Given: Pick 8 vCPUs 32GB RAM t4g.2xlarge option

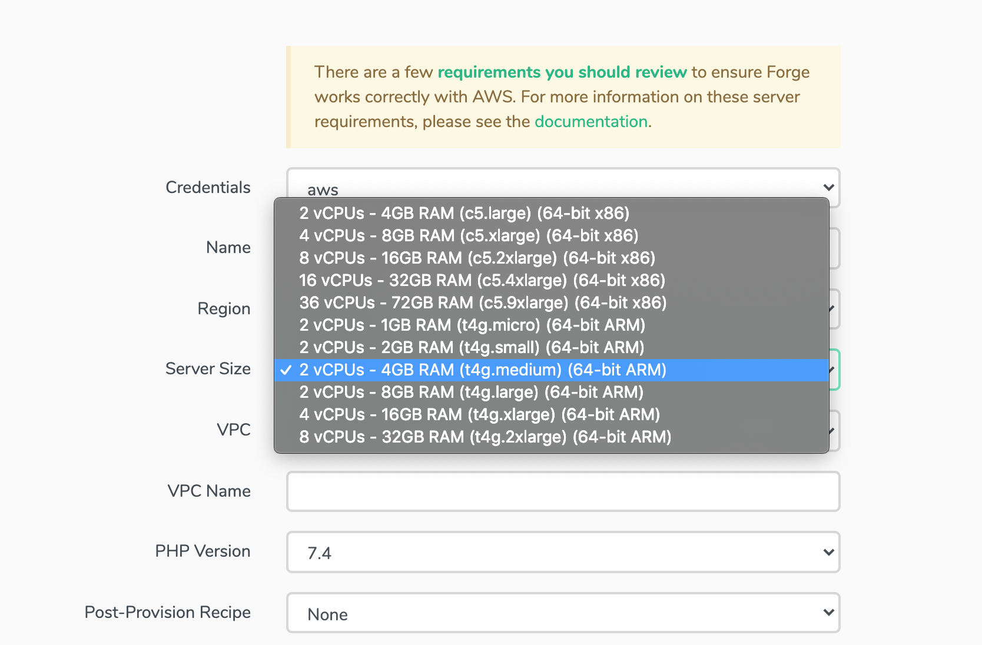Looking at the screenshot, I should pyautogui.click(x=552, y=437).
